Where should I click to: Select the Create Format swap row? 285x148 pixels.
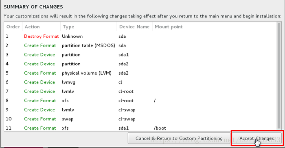[140, 119]
